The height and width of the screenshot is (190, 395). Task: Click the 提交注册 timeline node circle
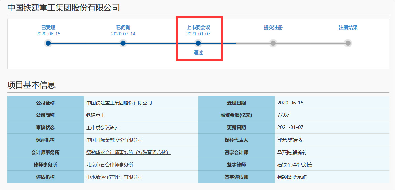tap(273, 43)
